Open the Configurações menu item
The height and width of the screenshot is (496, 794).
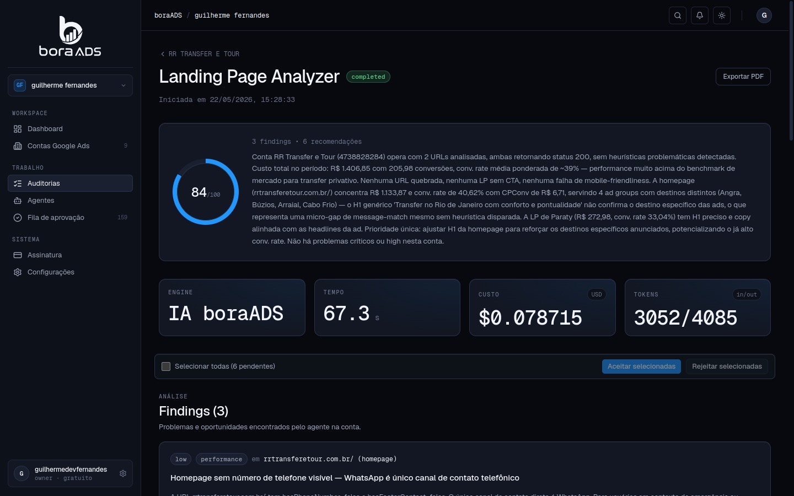(x=70, y=272)
